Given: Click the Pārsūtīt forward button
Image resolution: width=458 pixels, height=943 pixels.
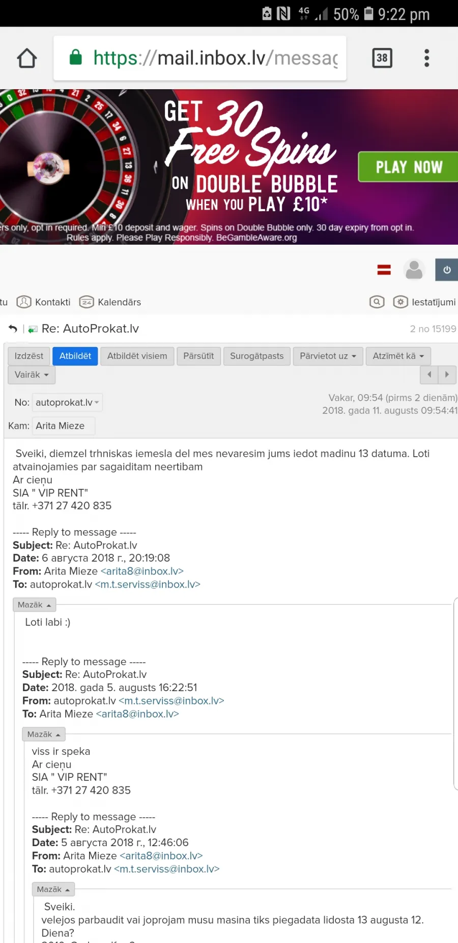Looking at the screenshot, I should pos(198,356).
